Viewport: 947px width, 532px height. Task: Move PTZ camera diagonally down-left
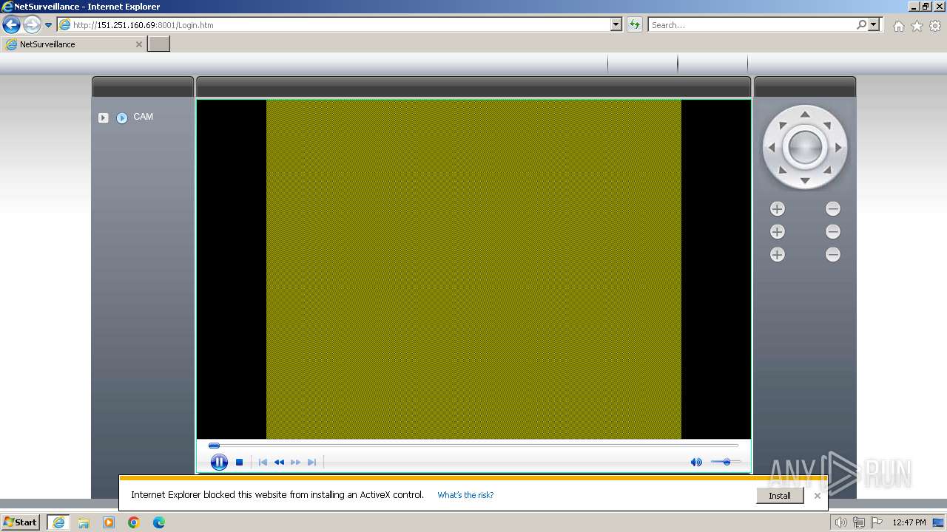pos(782,171)
